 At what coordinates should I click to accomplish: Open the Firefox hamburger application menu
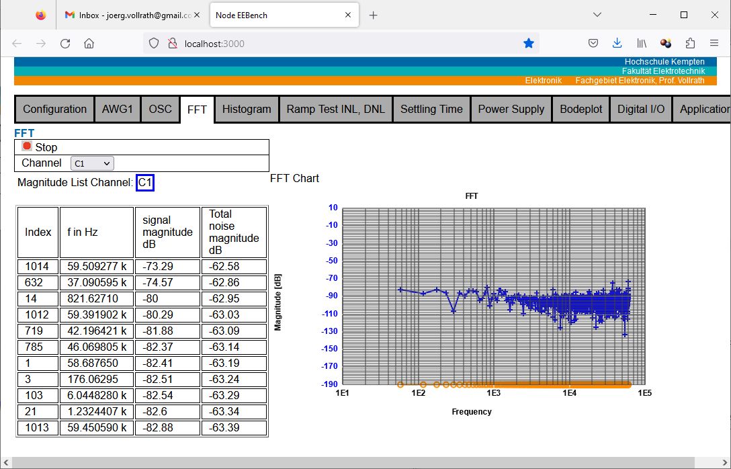click(x=714, y=44)
